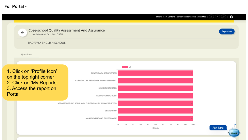Viewport: 248px width, 140px height.
Task: Click the back arrow button
Action: pos(22,33)
